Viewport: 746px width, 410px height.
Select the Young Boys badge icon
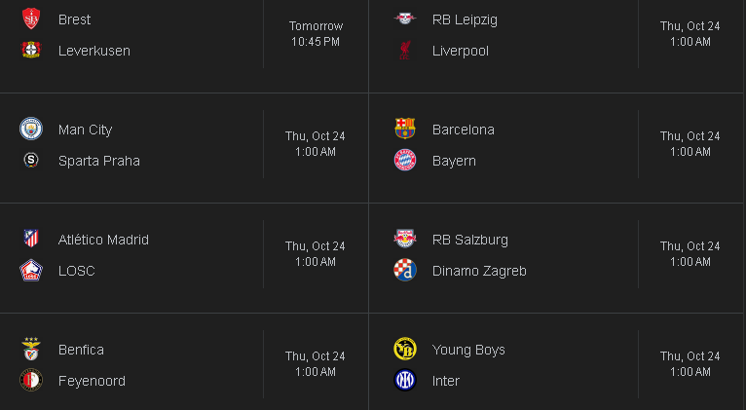(x=405, y=349)
